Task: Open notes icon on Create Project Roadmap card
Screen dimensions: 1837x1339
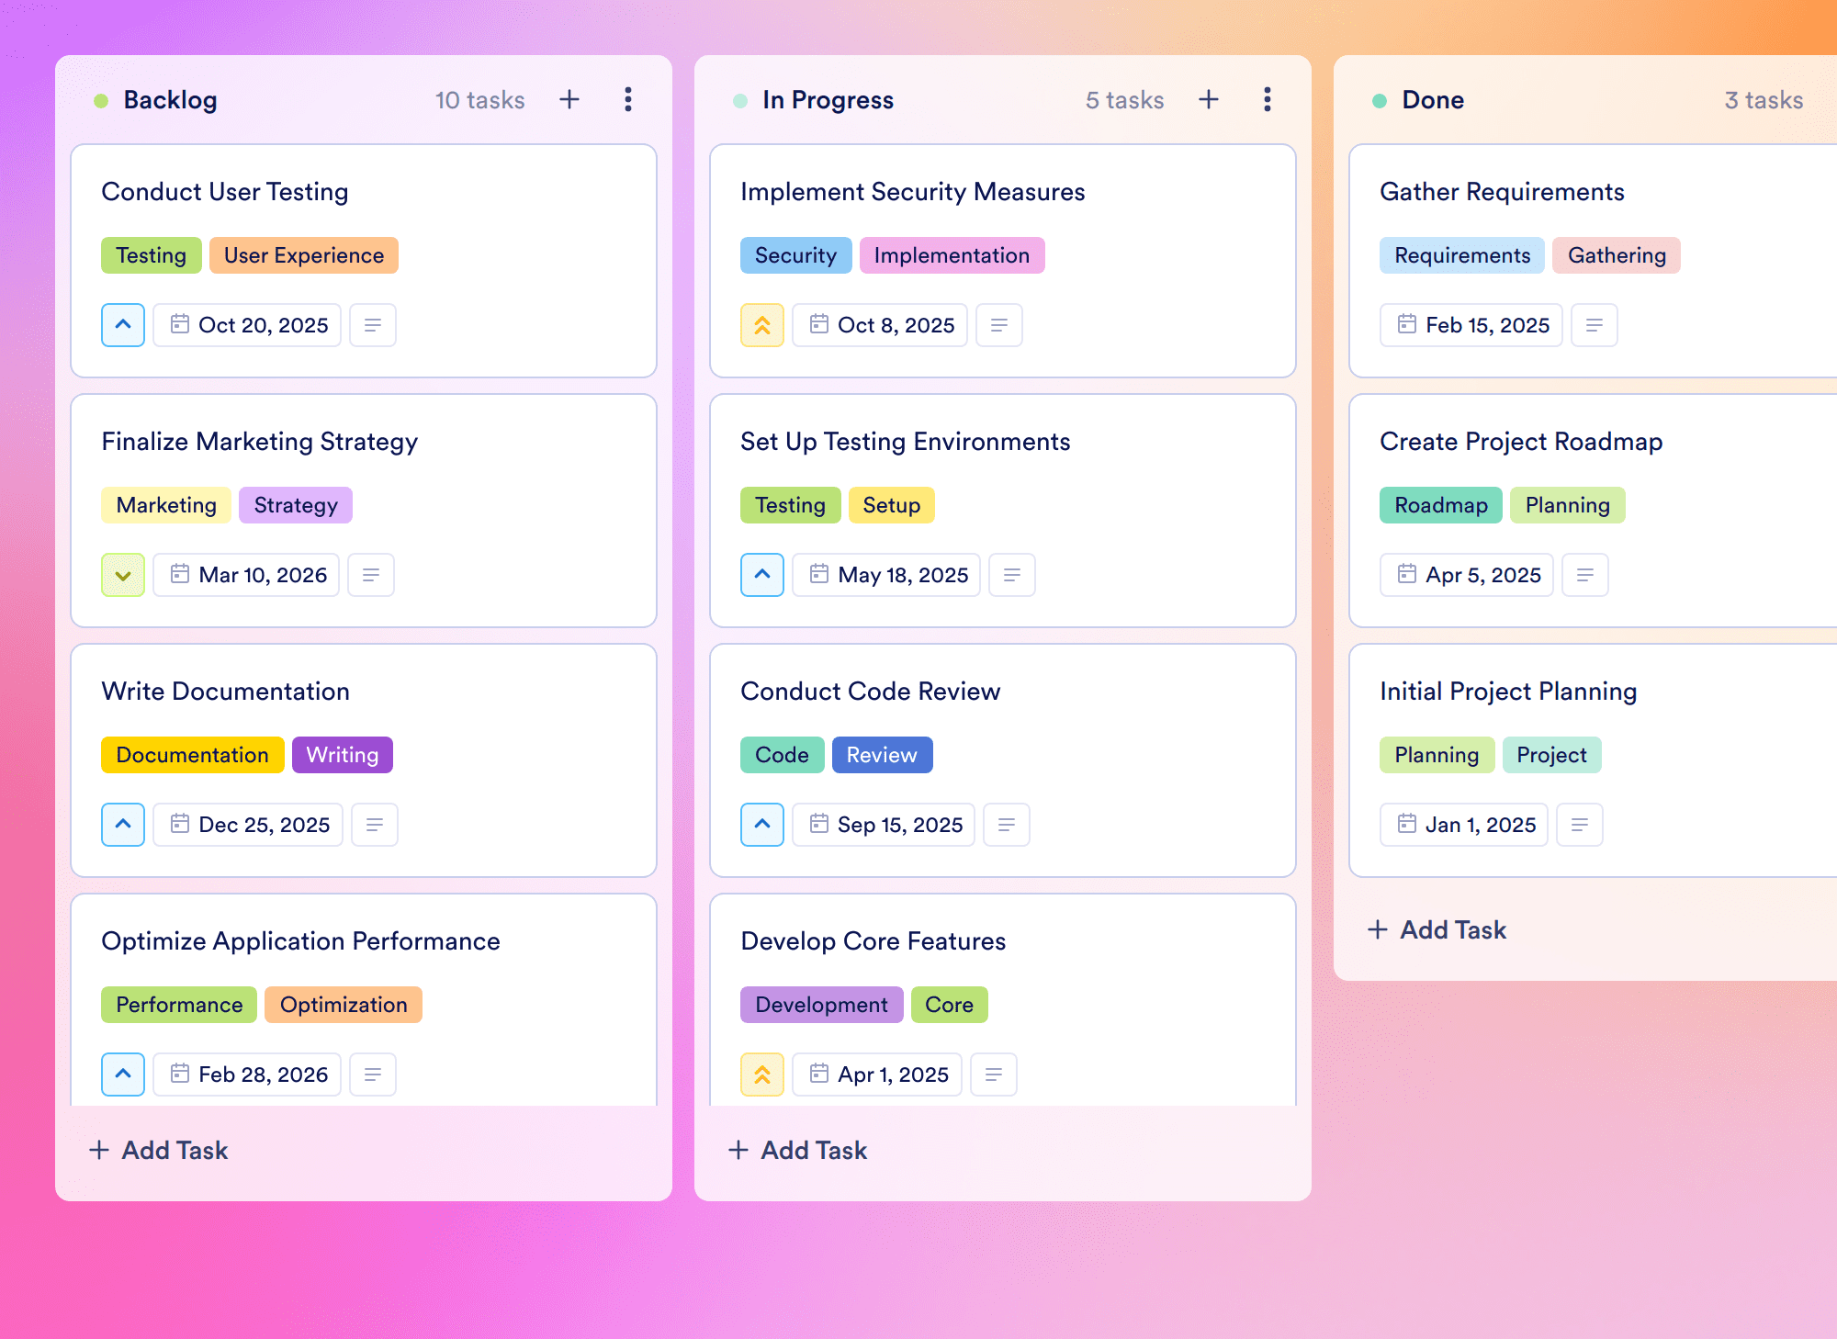Action: (1585, 575)
